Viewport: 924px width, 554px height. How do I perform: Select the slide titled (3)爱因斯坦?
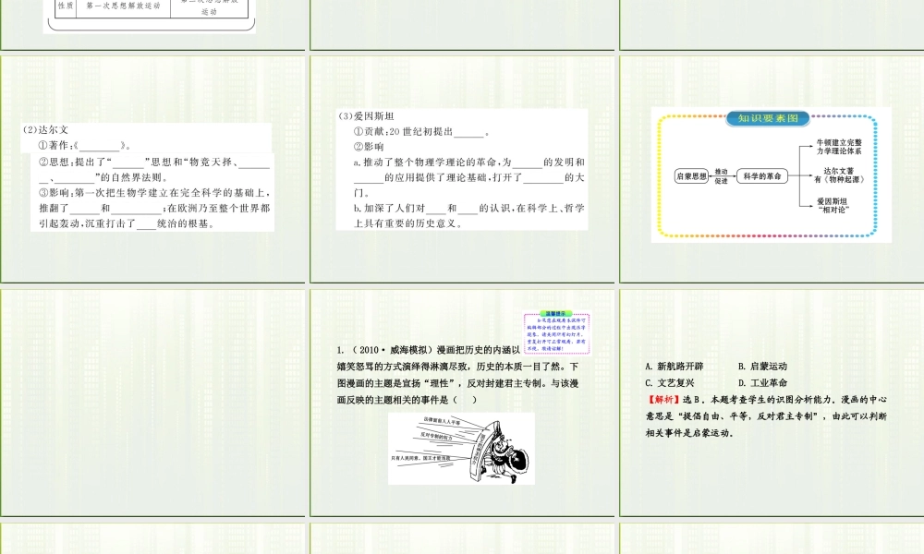point(462,169)
